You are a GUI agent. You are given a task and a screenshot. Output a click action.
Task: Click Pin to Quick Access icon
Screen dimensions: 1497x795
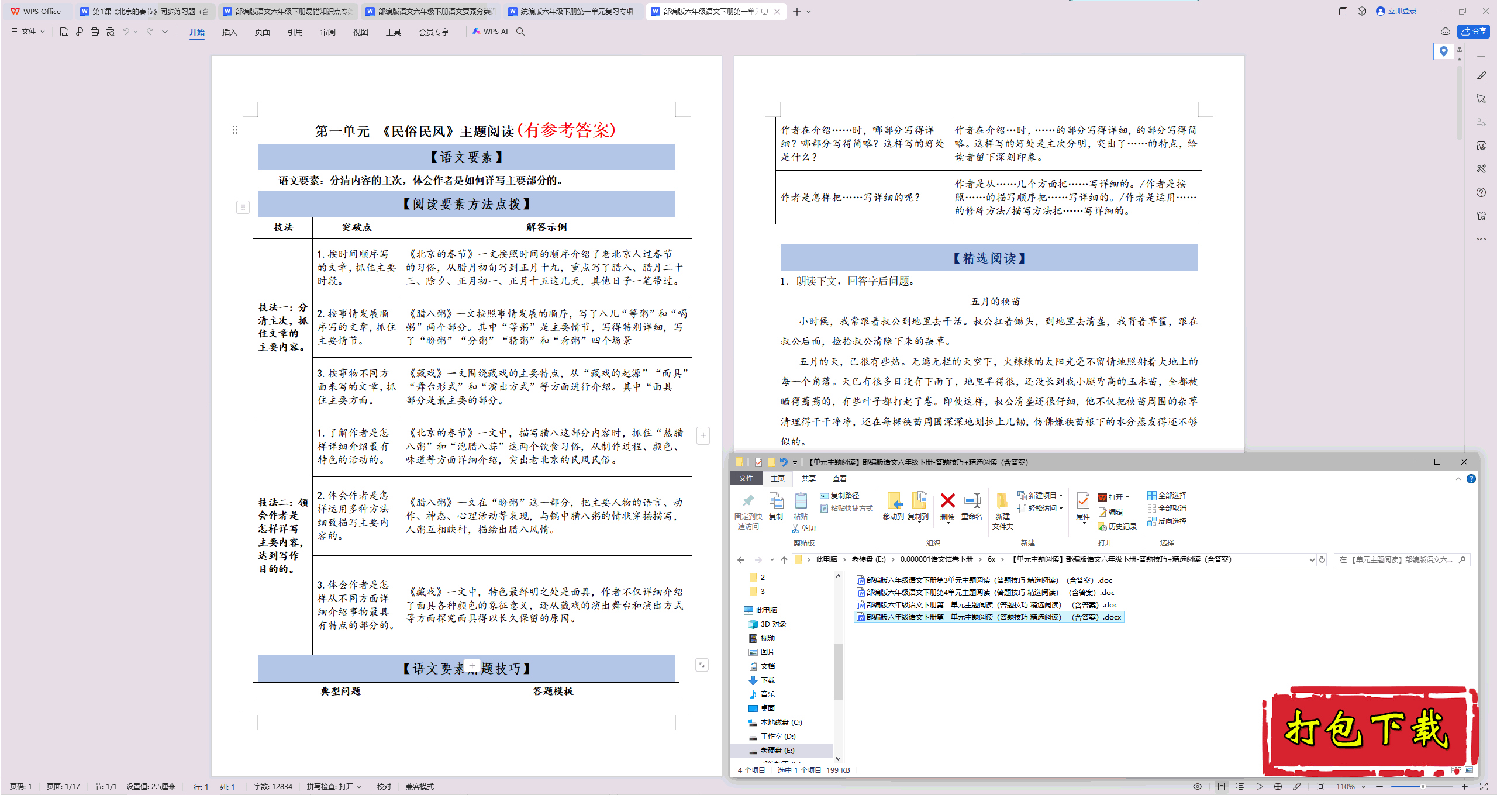pos(748,511)
